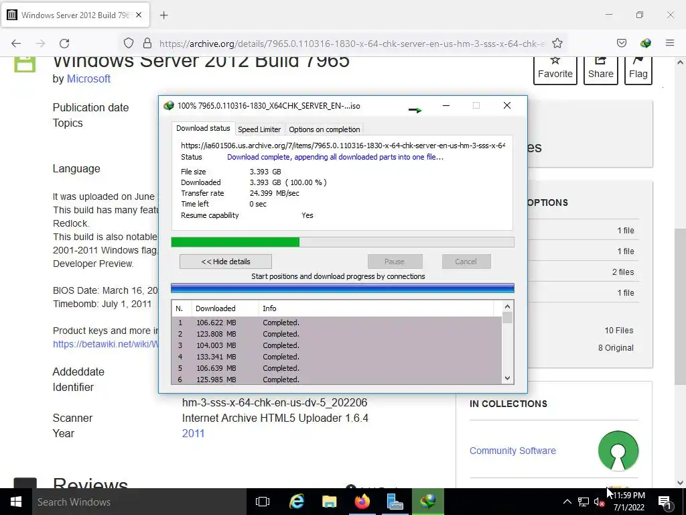Select connection row 3 with 104.003 MB

[x=337, y=345]
